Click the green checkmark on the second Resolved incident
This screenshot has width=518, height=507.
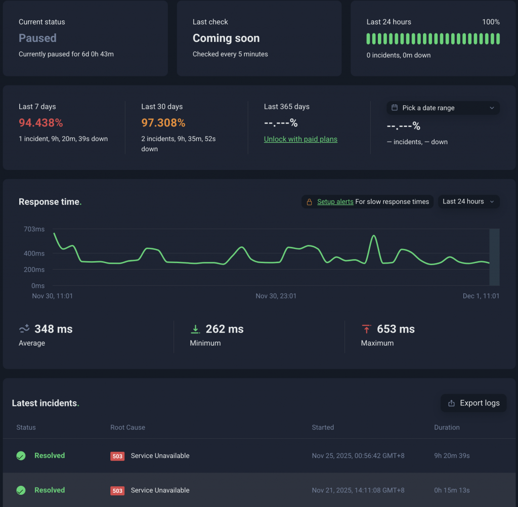(x=21, y=490)
